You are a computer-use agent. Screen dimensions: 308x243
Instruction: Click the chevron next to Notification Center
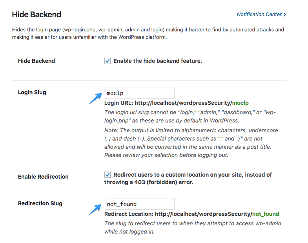pyautogui.click(x=284, y=15)
